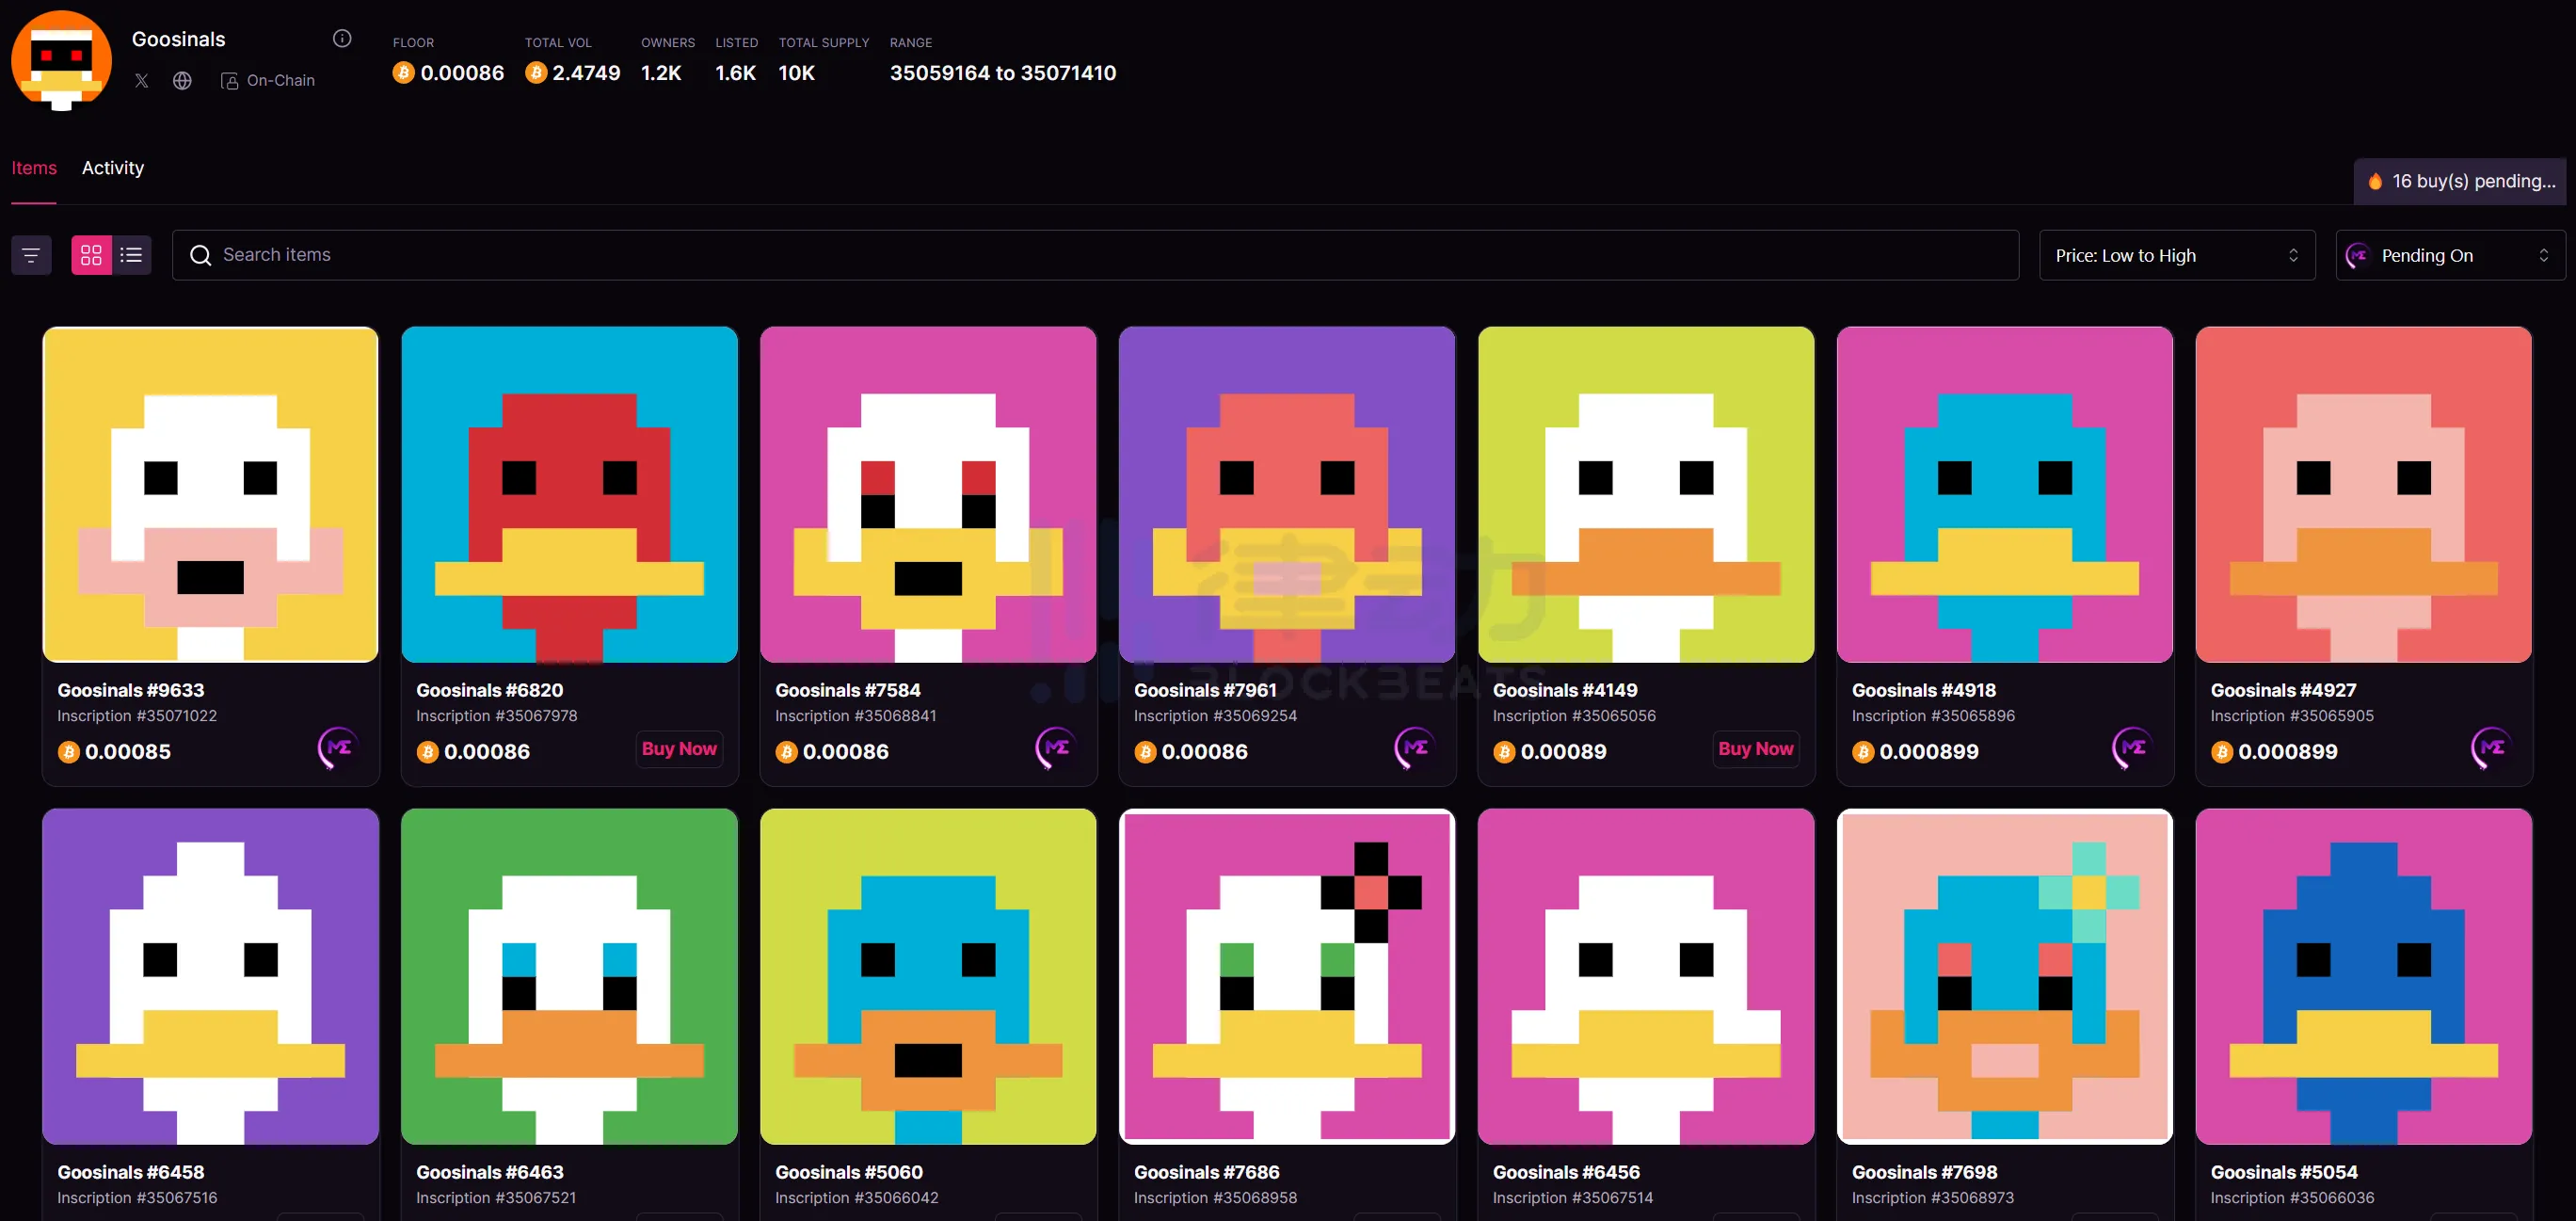Click Magic Eden icon on Goosinals #7584
2576x1221 pixels.
(x=1055, y=748)
